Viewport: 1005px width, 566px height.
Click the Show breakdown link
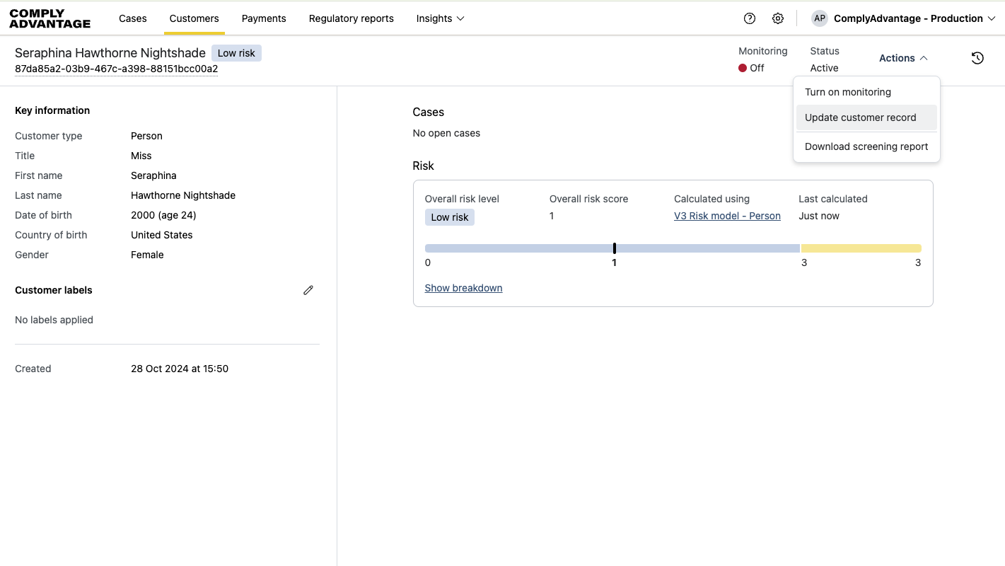[x=463, y=288]
